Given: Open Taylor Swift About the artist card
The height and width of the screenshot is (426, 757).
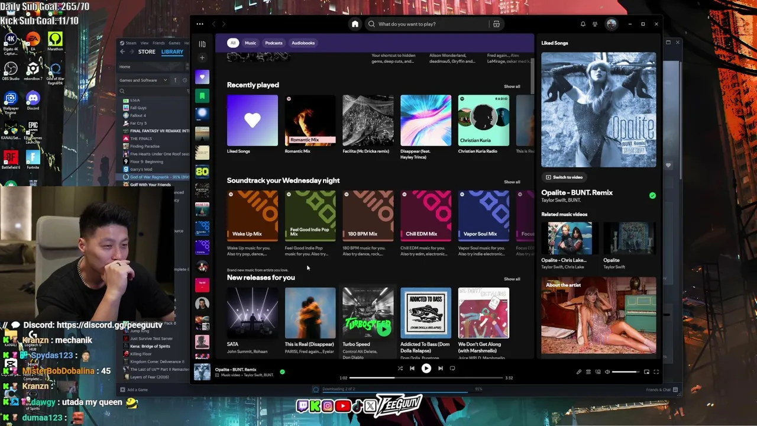Looking at the screenshot, I should (598, 315).
